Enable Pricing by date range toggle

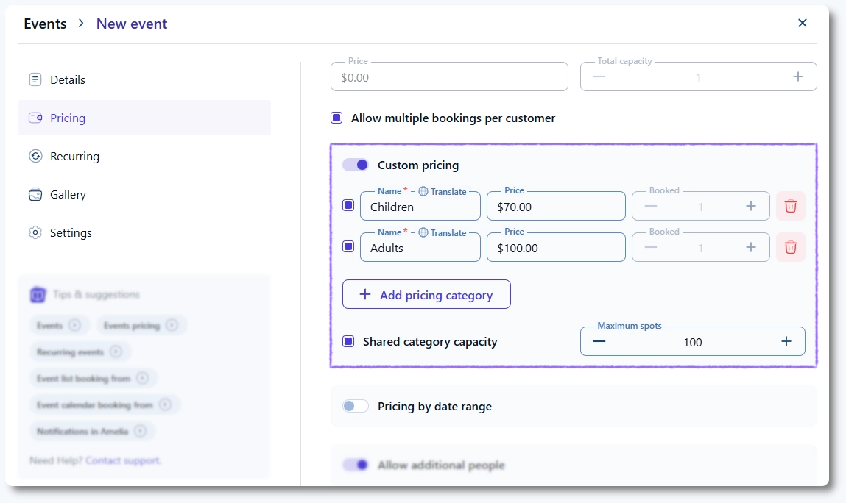pos(356,406)
